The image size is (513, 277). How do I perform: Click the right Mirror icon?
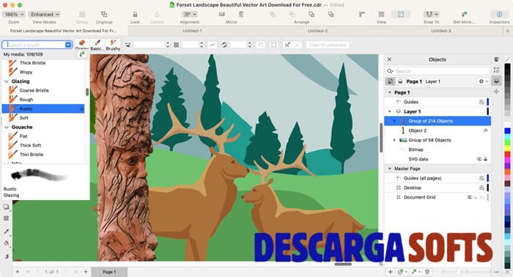pos(241,14)
